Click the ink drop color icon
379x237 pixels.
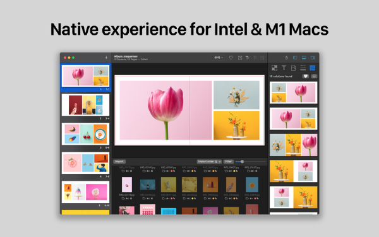pyautogui.click(x=286, y=58)
